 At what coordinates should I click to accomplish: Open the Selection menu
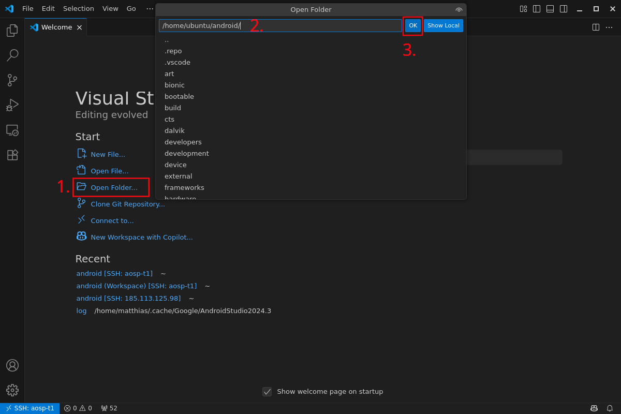click(79, 9)
